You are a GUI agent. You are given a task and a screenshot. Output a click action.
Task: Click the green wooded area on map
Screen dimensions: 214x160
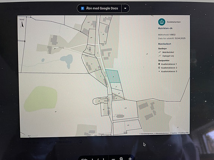click(41, 99)
